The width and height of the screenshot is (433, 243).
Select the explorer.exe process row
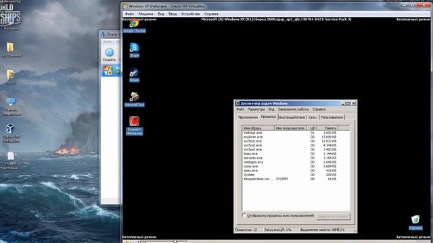pos(296,137)
